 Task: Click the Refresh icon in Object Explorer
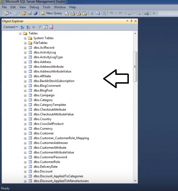(45, 27)
